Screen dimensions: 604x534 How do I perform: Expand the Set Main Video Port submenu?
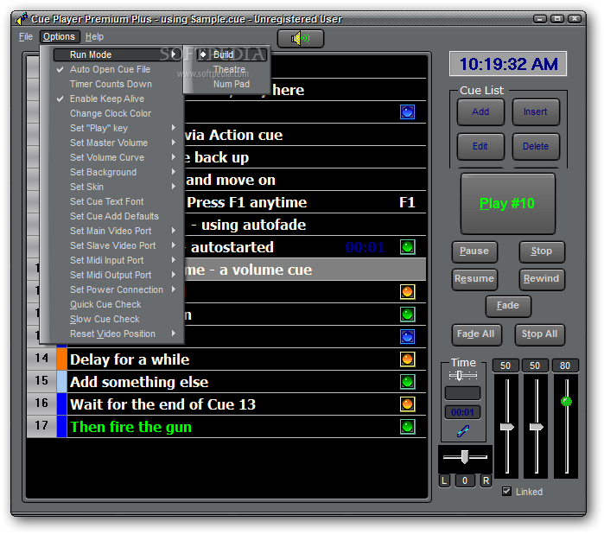117,231
